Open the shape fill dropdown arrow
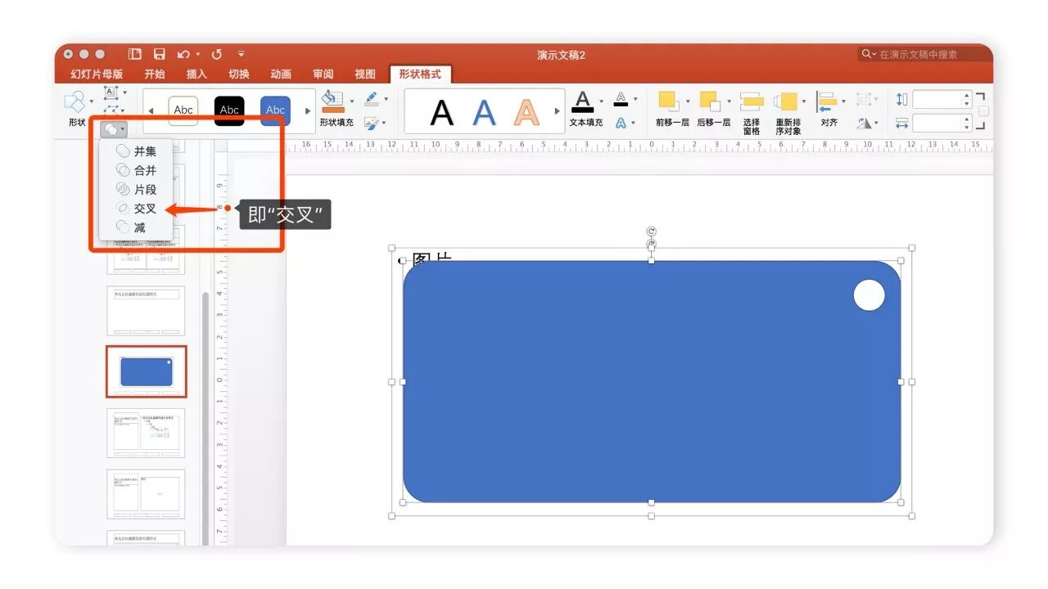The width and height of the screenshot is (1048, 589). click(352, 101)
